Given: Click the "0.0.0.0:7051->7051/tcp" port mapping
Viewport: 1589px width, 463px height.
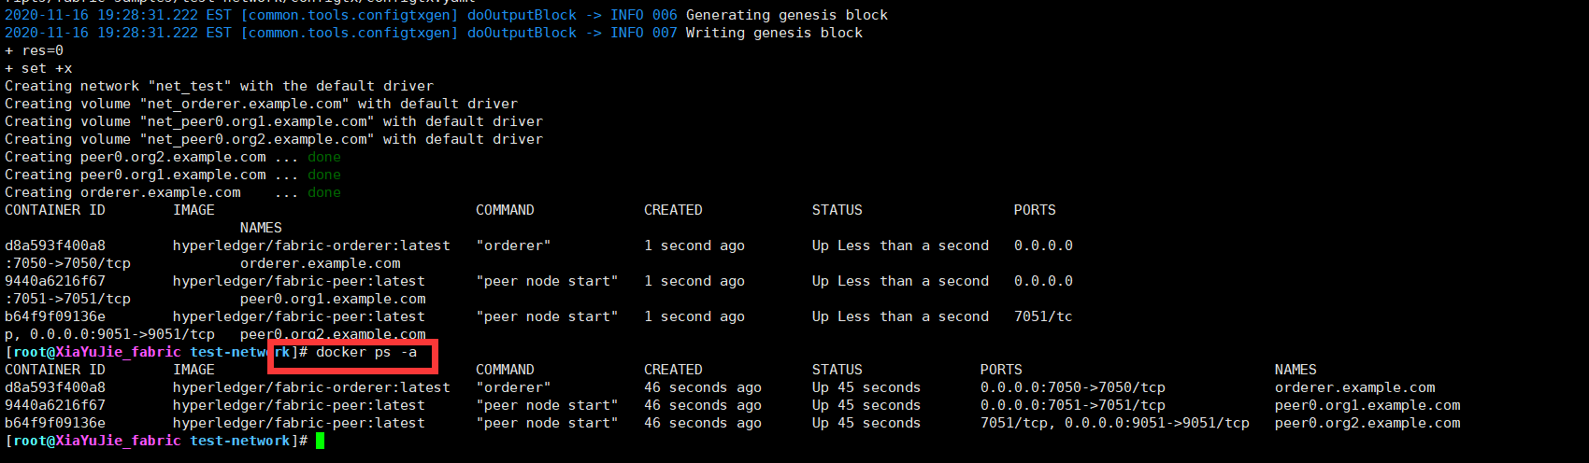Looking at the screenshot, I should (1072, 405).
